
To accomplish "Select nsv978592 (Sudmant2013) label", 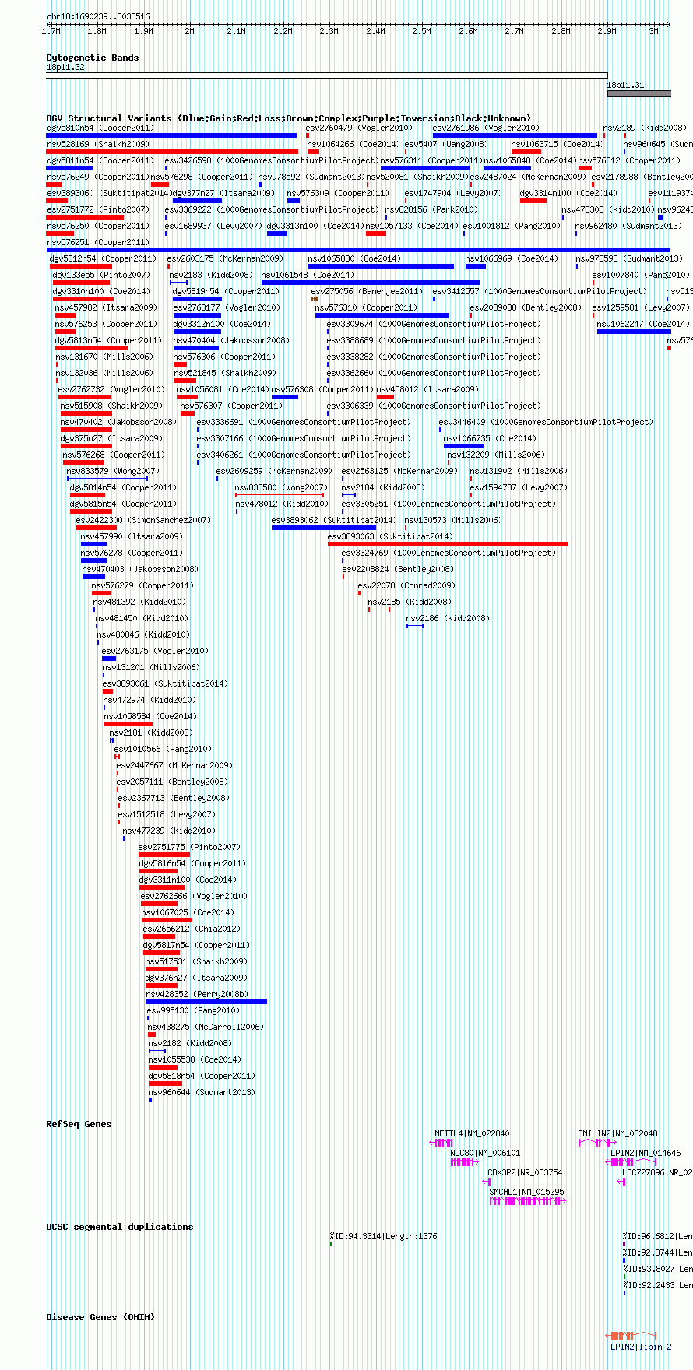I will pyautogui.click(x=311, y=177).
